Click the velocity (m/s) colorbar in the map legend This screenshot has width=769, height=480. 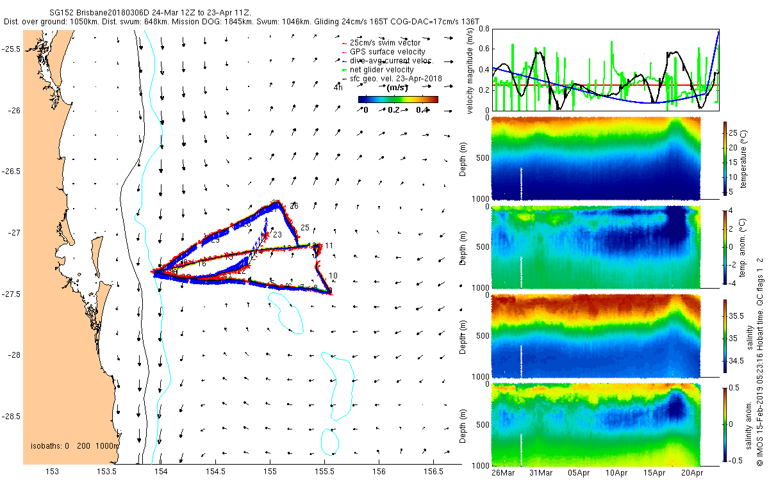pos(398,99)
